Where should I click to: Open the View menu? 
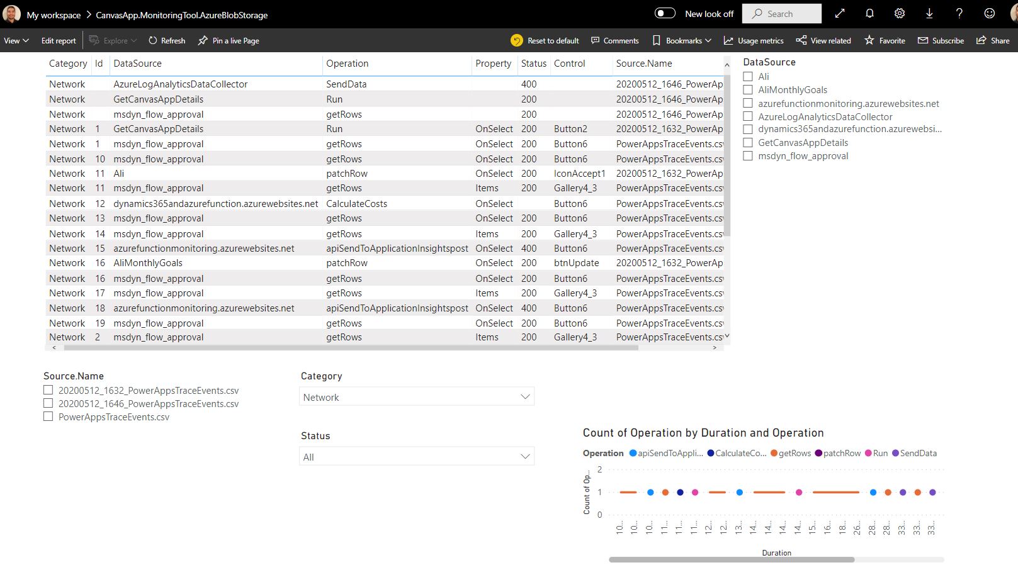click(x=16, y=40)
